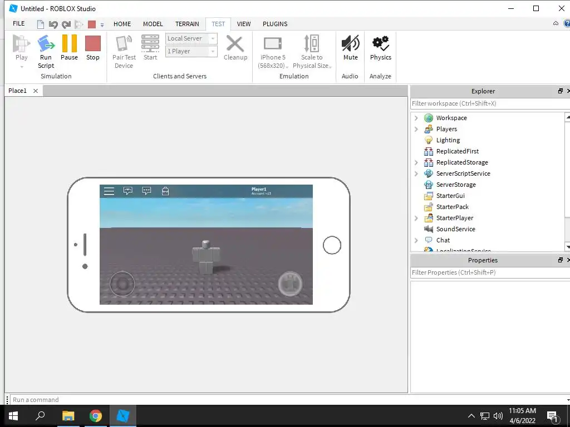The height and width of the screenshot is (427, 570).
Task: Collapse the ribbon with the caret icon
Action: (556, 23)
